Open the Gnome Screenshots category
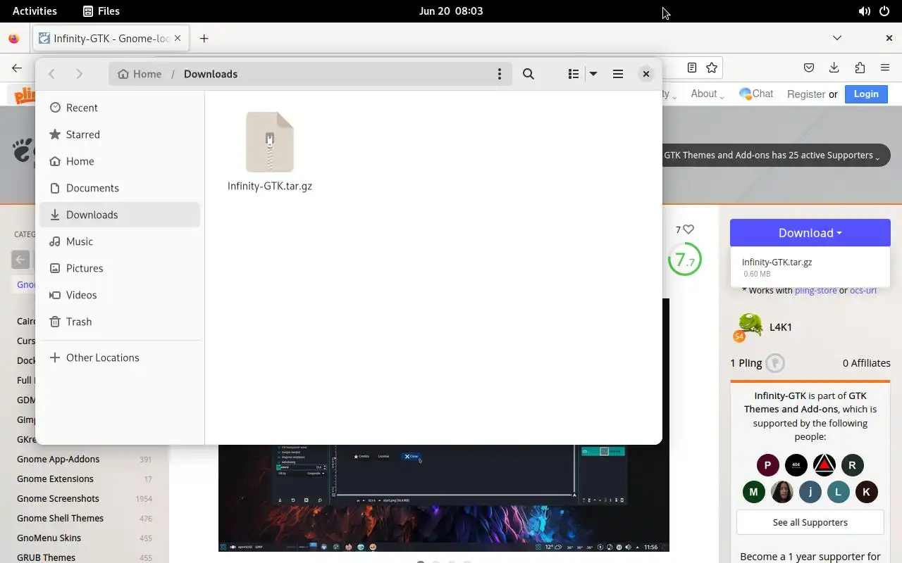The image size is (902, 563). point(58,498)
